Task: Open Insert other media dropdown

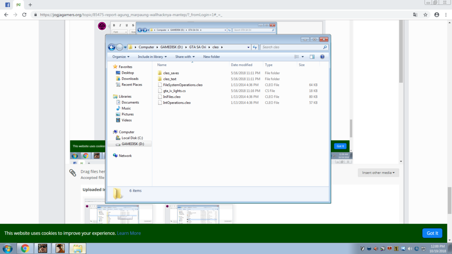Action: pos(378,173)
